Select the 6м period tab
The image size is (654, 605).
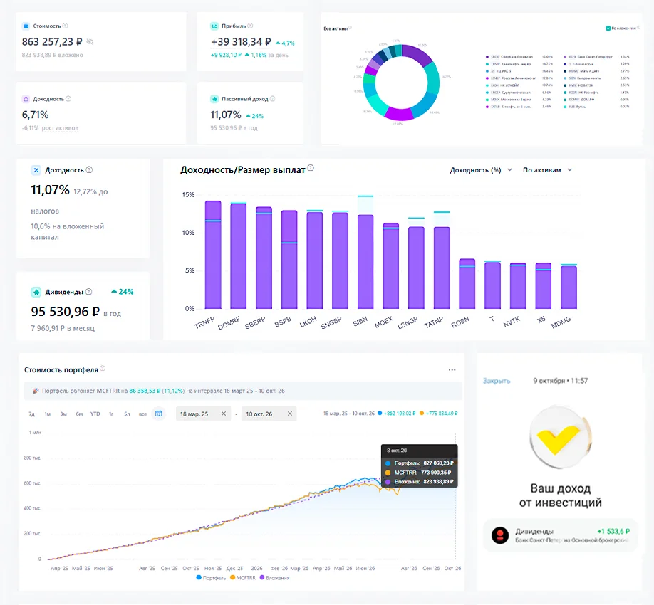click(x=79, y=414)
